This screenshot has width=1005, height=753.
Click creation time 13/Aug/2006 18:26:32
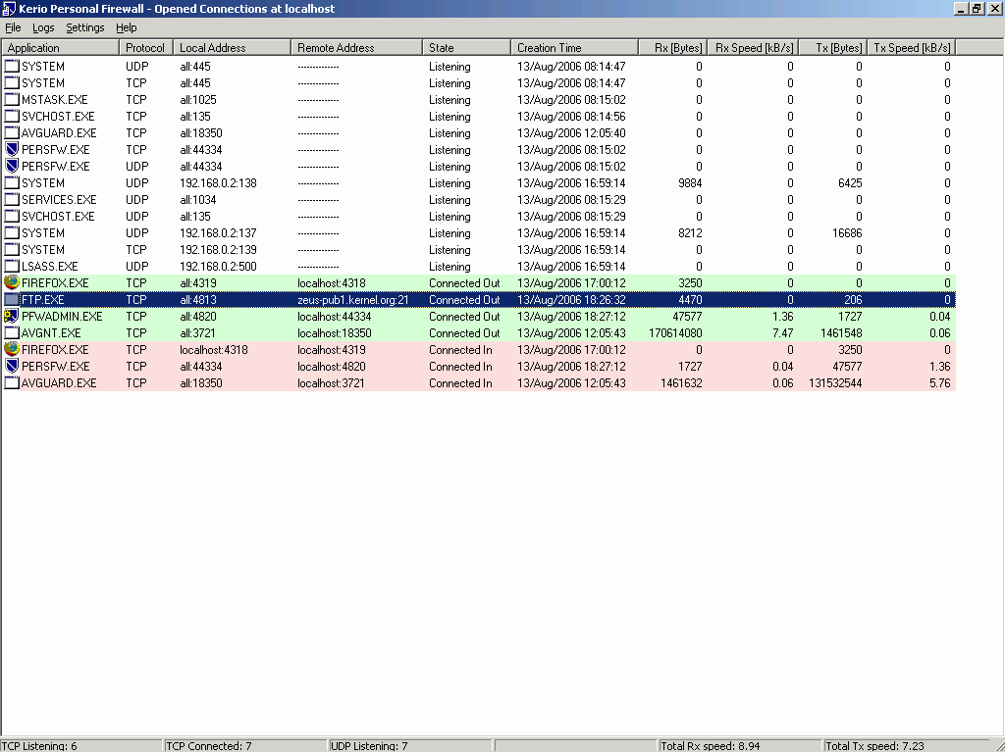[572, 300]
